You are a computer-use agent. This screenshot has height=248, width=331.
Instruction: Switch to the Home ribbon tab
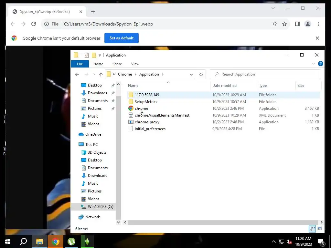point(98,64)
